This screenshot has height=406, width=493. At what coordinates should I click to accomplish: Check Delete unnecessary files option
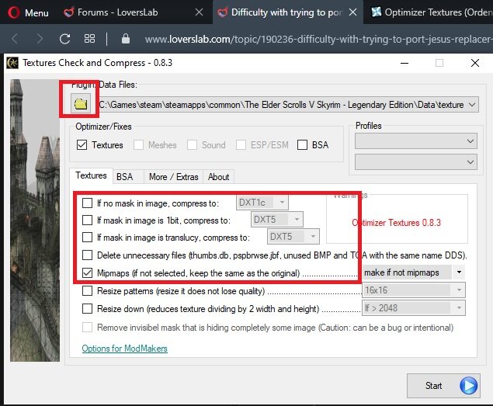tap(87, 255)
